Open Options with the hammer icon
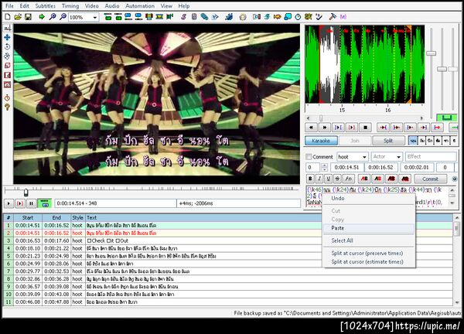Image resolution: width=464 pixels, height=334 pixels. [333, 17]
